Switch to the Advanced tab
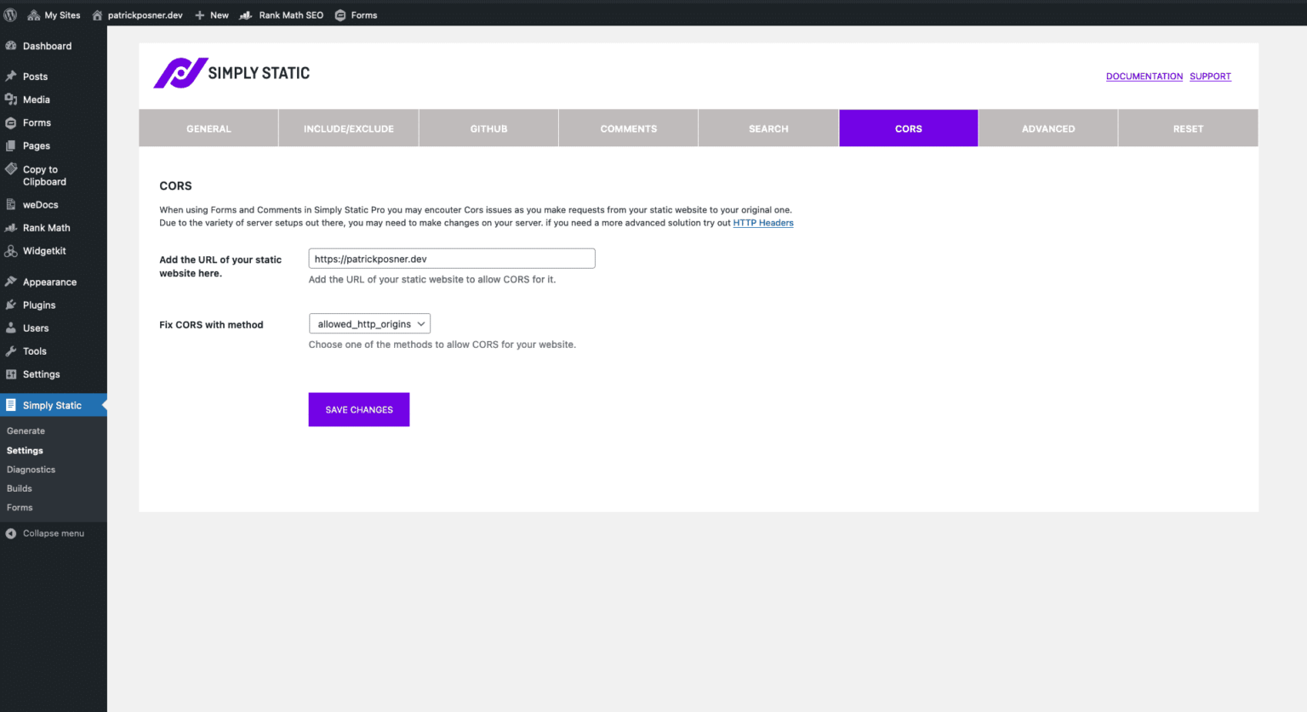The width and height of the screenshot is (1307, 712). pos(1047,128)
